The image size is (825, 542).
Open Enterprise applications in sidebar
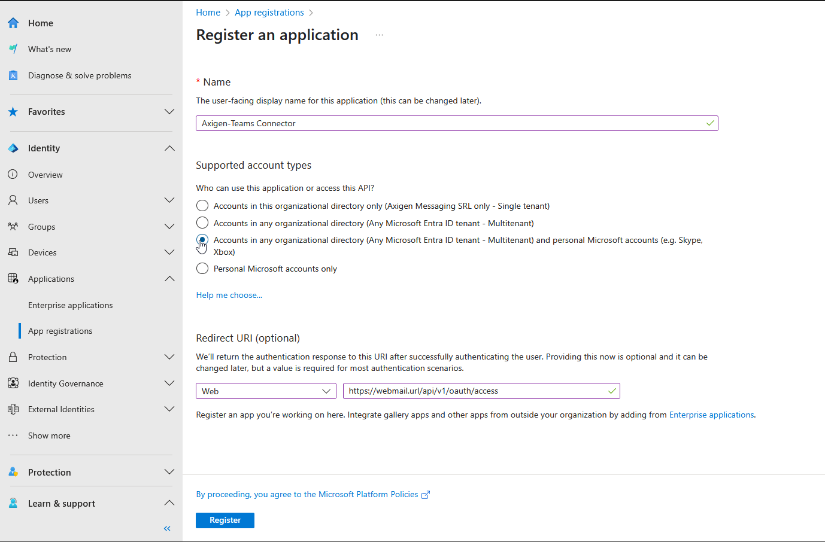click(x=70, y=305)
